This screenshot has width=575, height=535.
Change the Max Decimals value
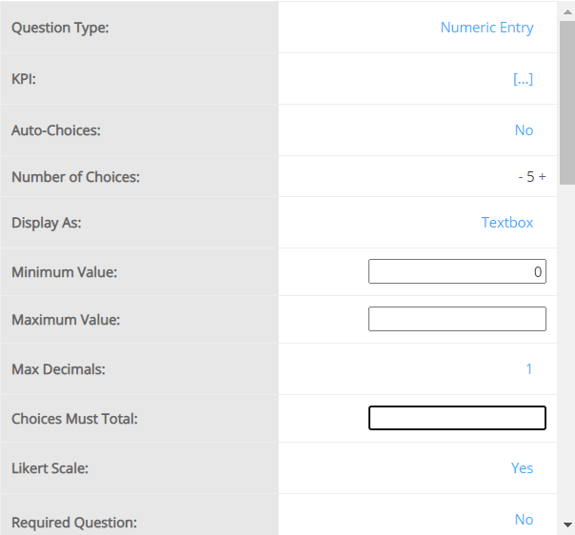[529, 369]
